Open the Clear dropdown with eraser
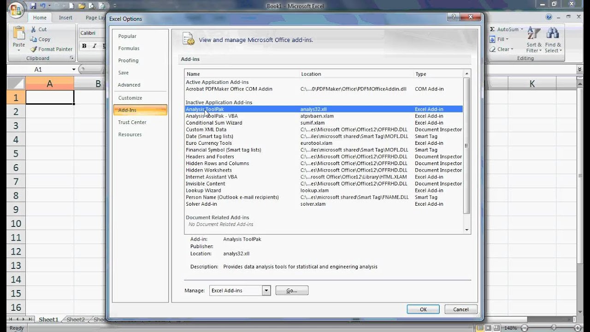 point(501,49)
